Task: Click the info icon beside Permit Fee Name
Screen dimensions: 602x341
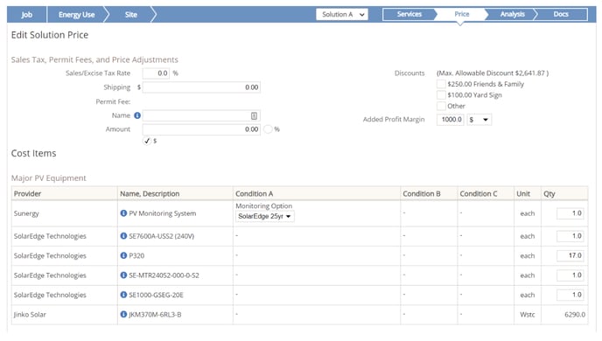Action: tap(137, 115)
